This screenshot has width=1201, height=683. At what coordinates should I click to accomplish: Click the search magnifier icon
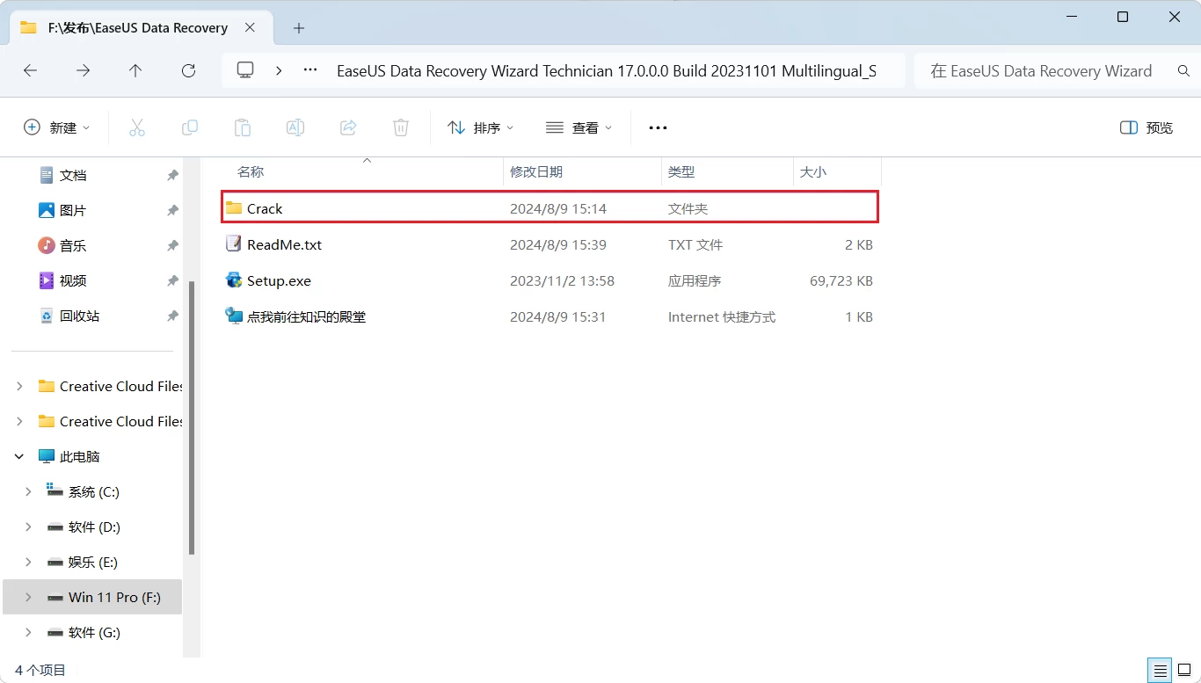coord(1183,71)
